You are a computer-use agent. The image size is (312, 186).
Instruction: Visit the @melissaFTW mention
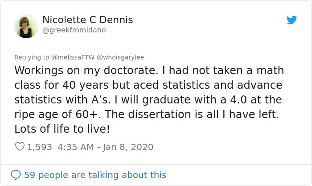(x=70, y=57)
